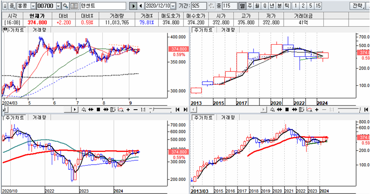The height and width of the screenshot is (194, 371).
Task: Click the down-arrow button at toolbar start
Action: click(x=5, y=6)
